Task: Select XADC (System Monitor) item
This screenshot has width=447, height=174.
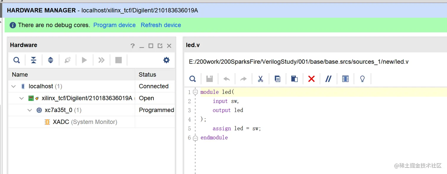Action: click(x=85, y=122)
